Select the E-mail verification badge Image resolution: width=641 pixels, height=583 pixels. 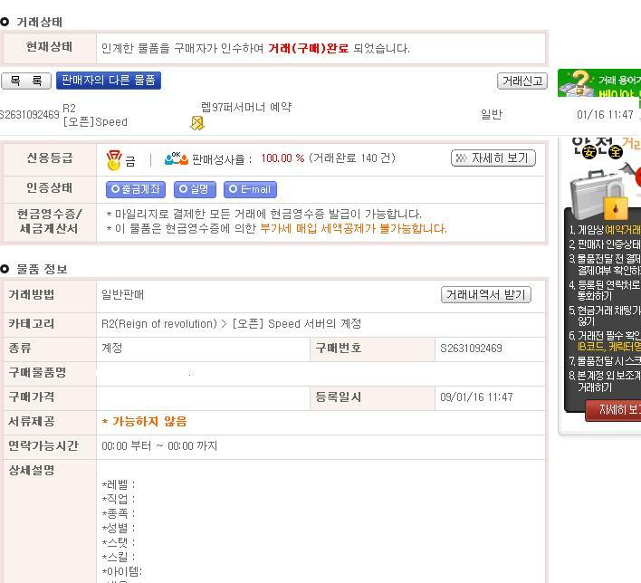pos(250,189)
